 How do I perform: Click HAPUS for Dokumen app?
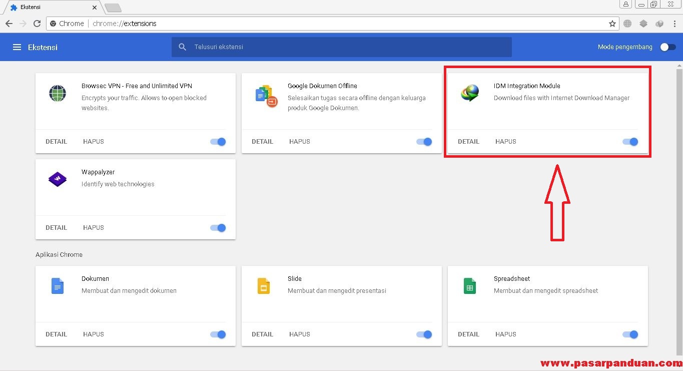tap(94, 334)
